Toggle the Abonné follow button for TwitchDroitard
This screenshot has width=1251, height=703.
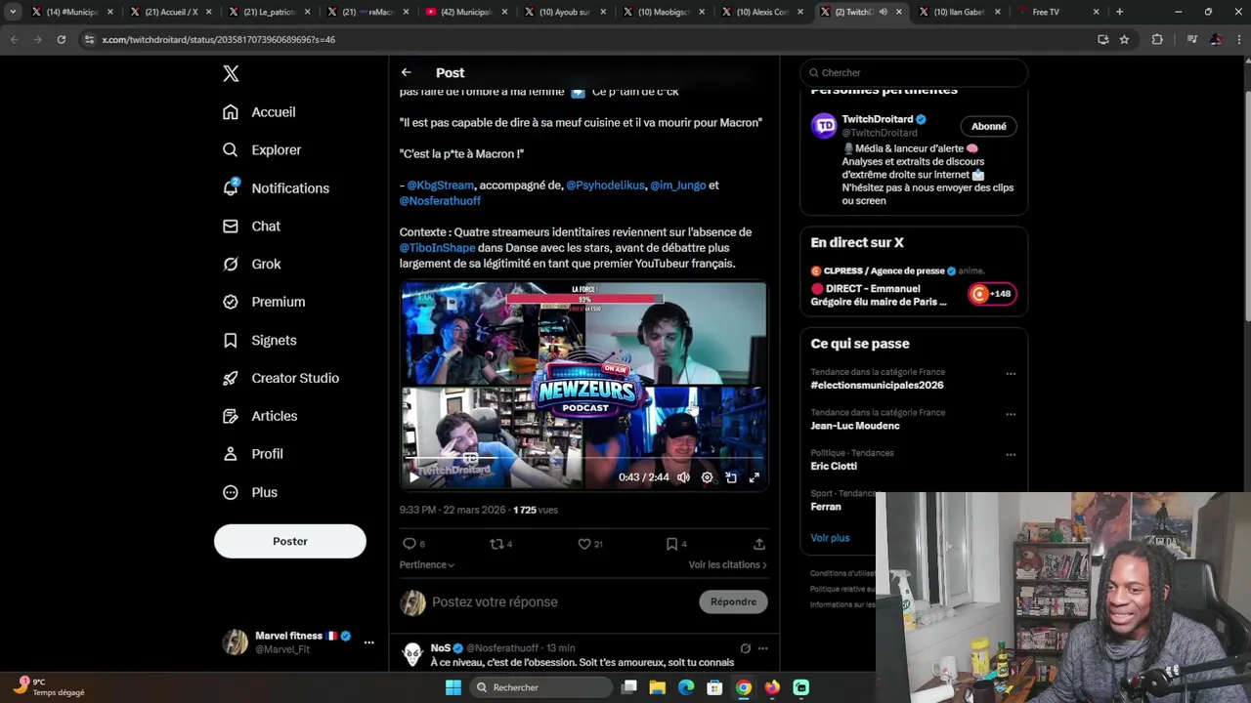988,126
